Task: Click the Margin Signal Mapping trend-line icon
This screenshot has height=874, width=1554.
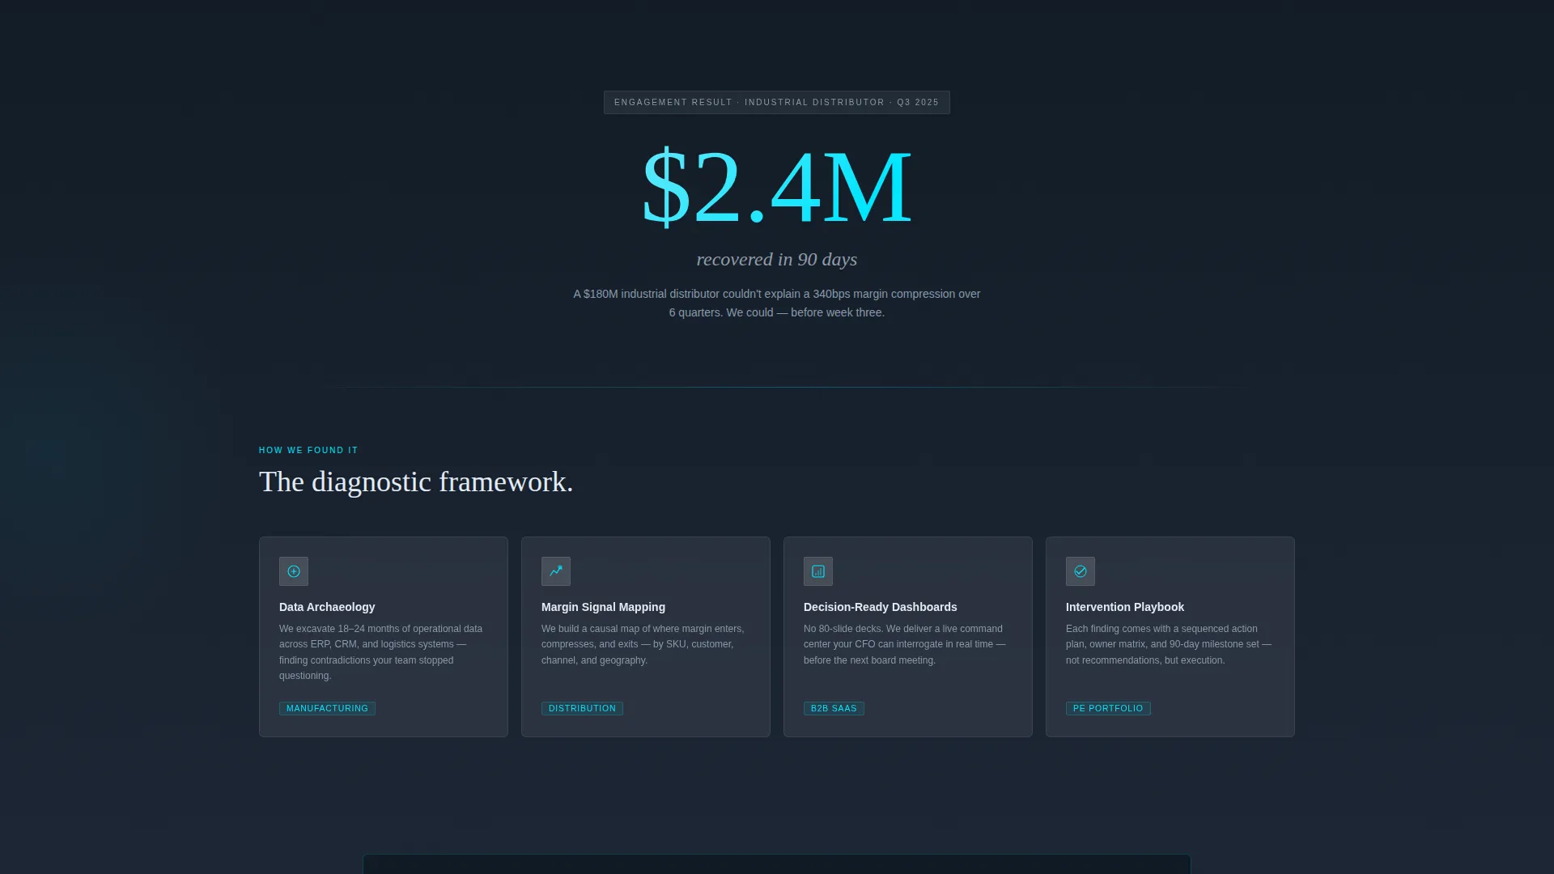Action: tap(556, 571)
